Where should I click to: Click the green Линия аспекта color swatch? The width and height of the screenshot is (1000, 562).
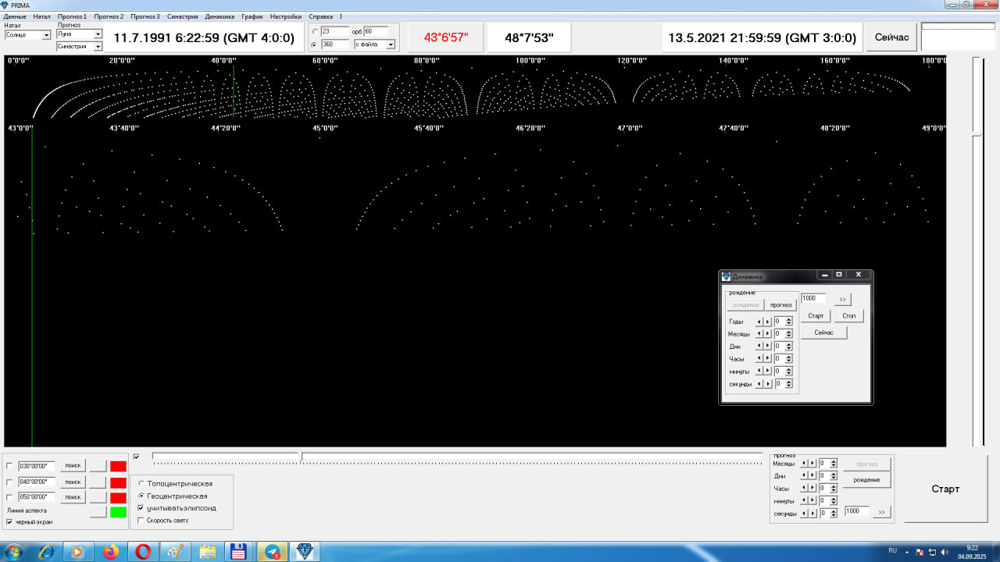pyautogui.click(x=118, y=512)
